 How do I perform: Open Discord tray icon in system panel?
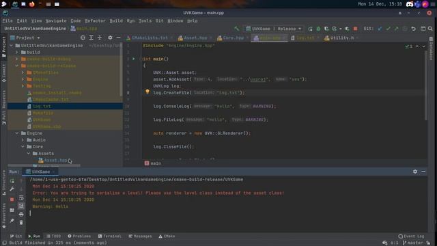pyautogui.click(x=409, y=4)
